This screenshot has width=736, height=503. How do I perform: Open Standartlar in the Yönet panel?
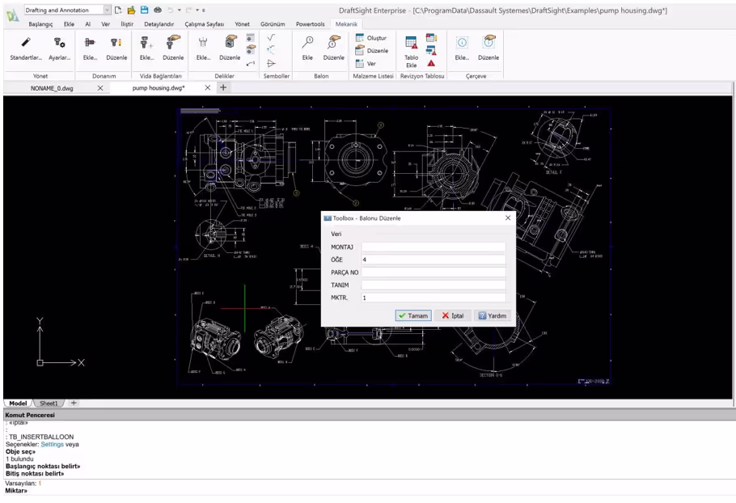click(26, 49)
